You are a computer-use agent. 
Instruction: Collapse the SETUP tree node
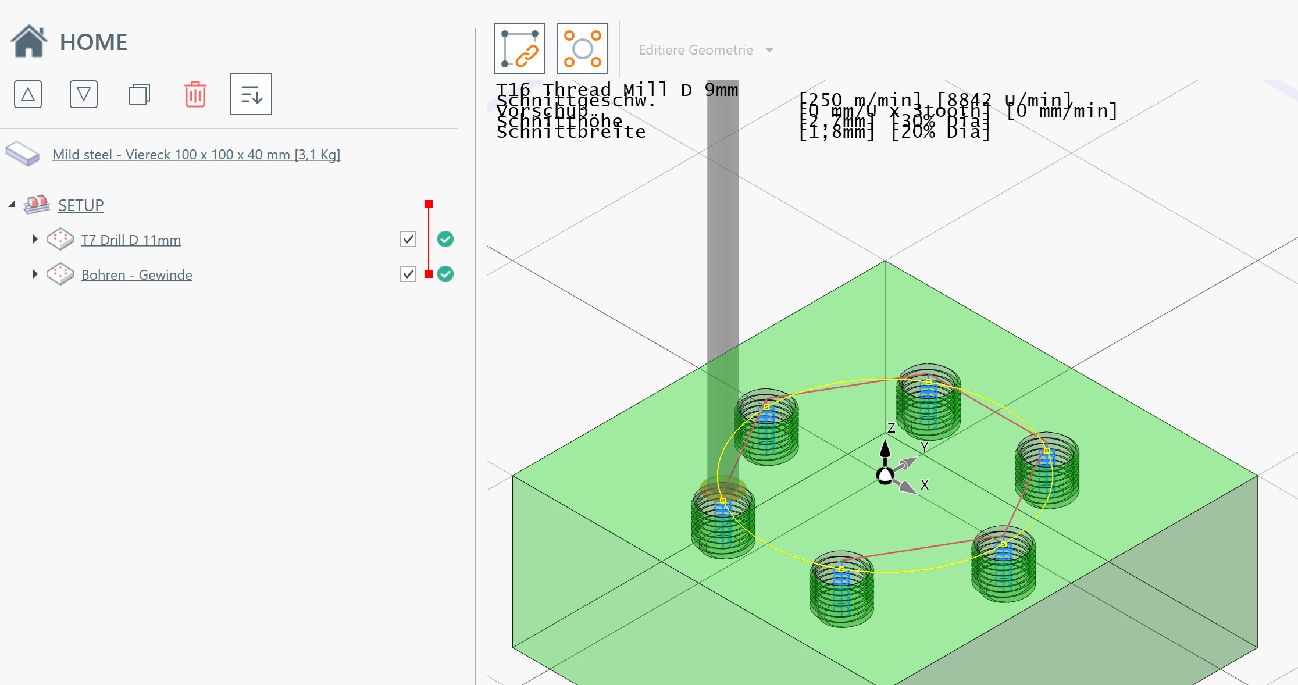pyautogui.click(x=12, y=204)
